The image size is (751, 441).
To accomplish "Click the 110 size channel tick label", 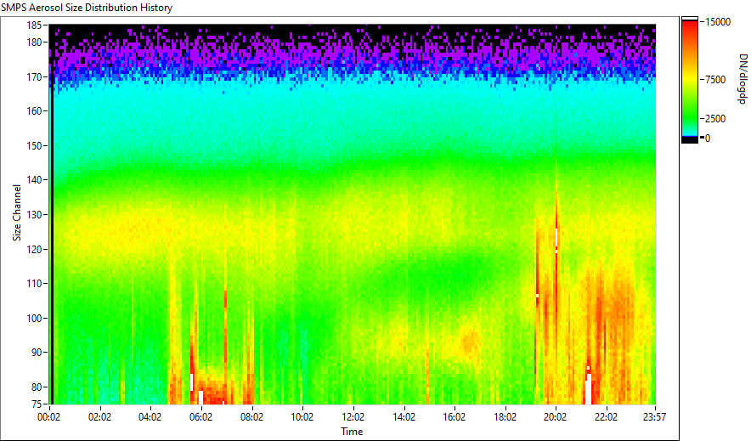I will click(34, 284).
